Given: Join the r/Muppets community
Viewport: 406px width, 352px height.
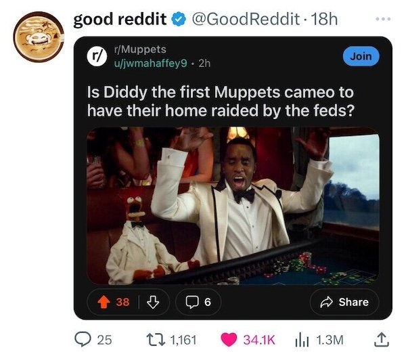Looking at the screenshot, I should pyautogui.click(x=361, y=56).
